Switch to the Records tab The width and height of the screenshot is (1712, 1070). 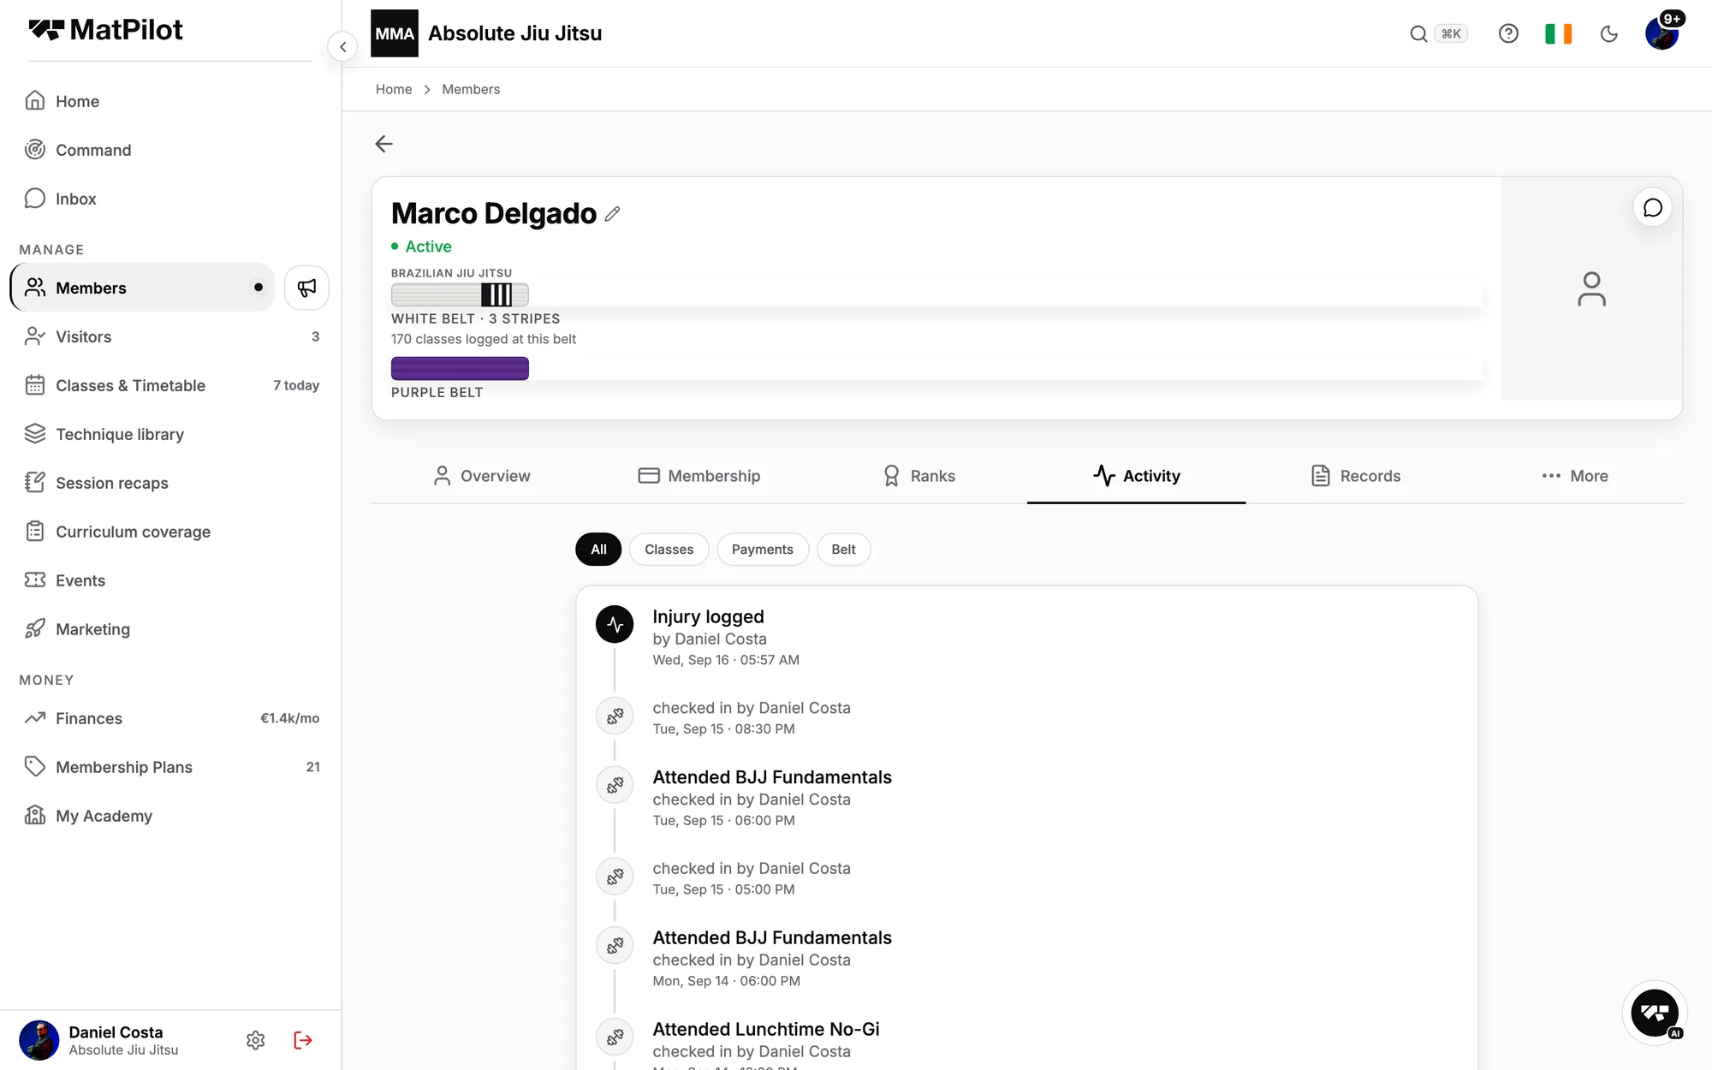point(1355,476)
